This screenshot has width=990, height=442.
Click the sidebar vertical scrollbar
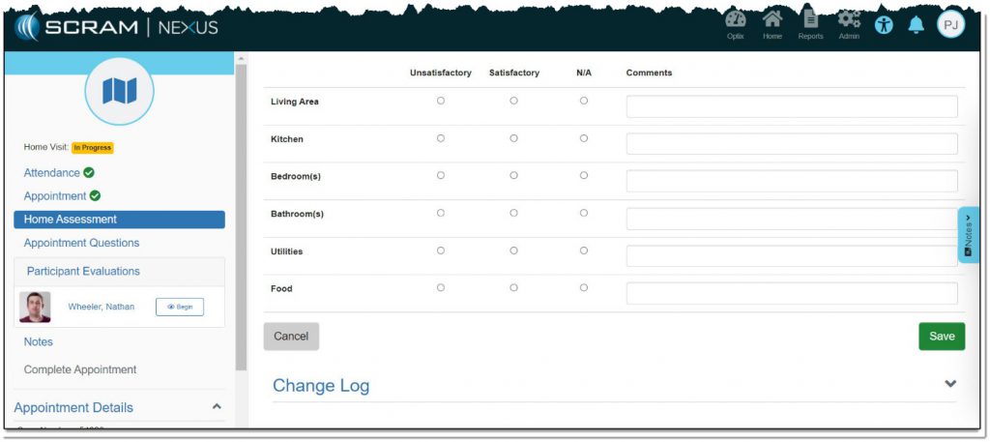point(241,213)
